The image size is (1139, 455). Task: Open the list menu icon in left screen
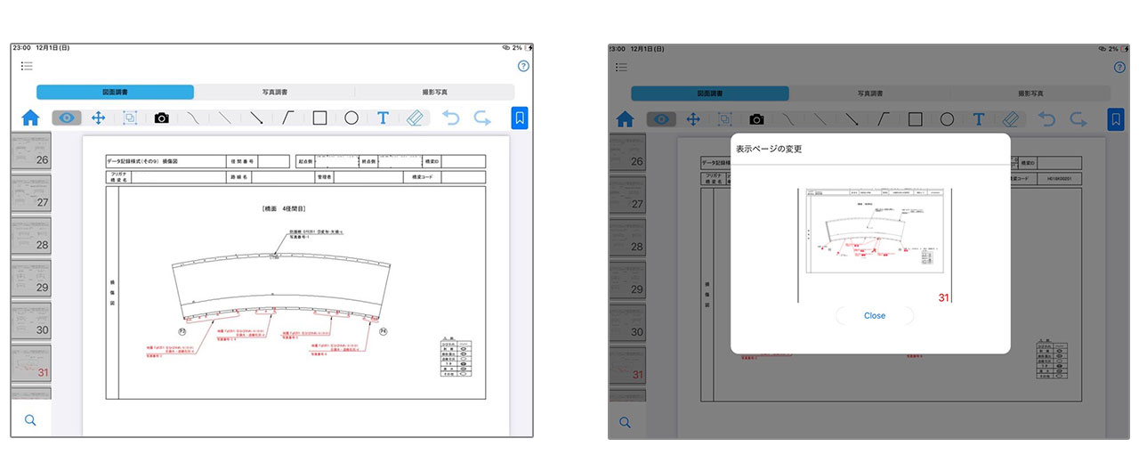click(x=27, y=66)
